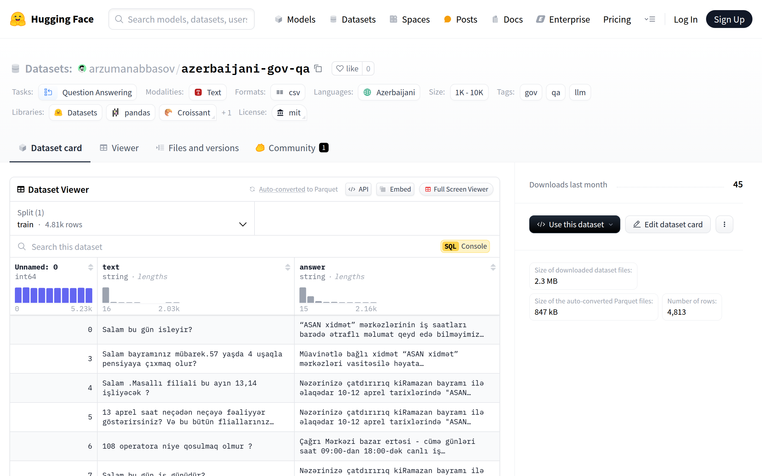This screenshot has width=762, height=476.
Task: Copy dataset name with the copy icon
Action: [x=318, y=68]
